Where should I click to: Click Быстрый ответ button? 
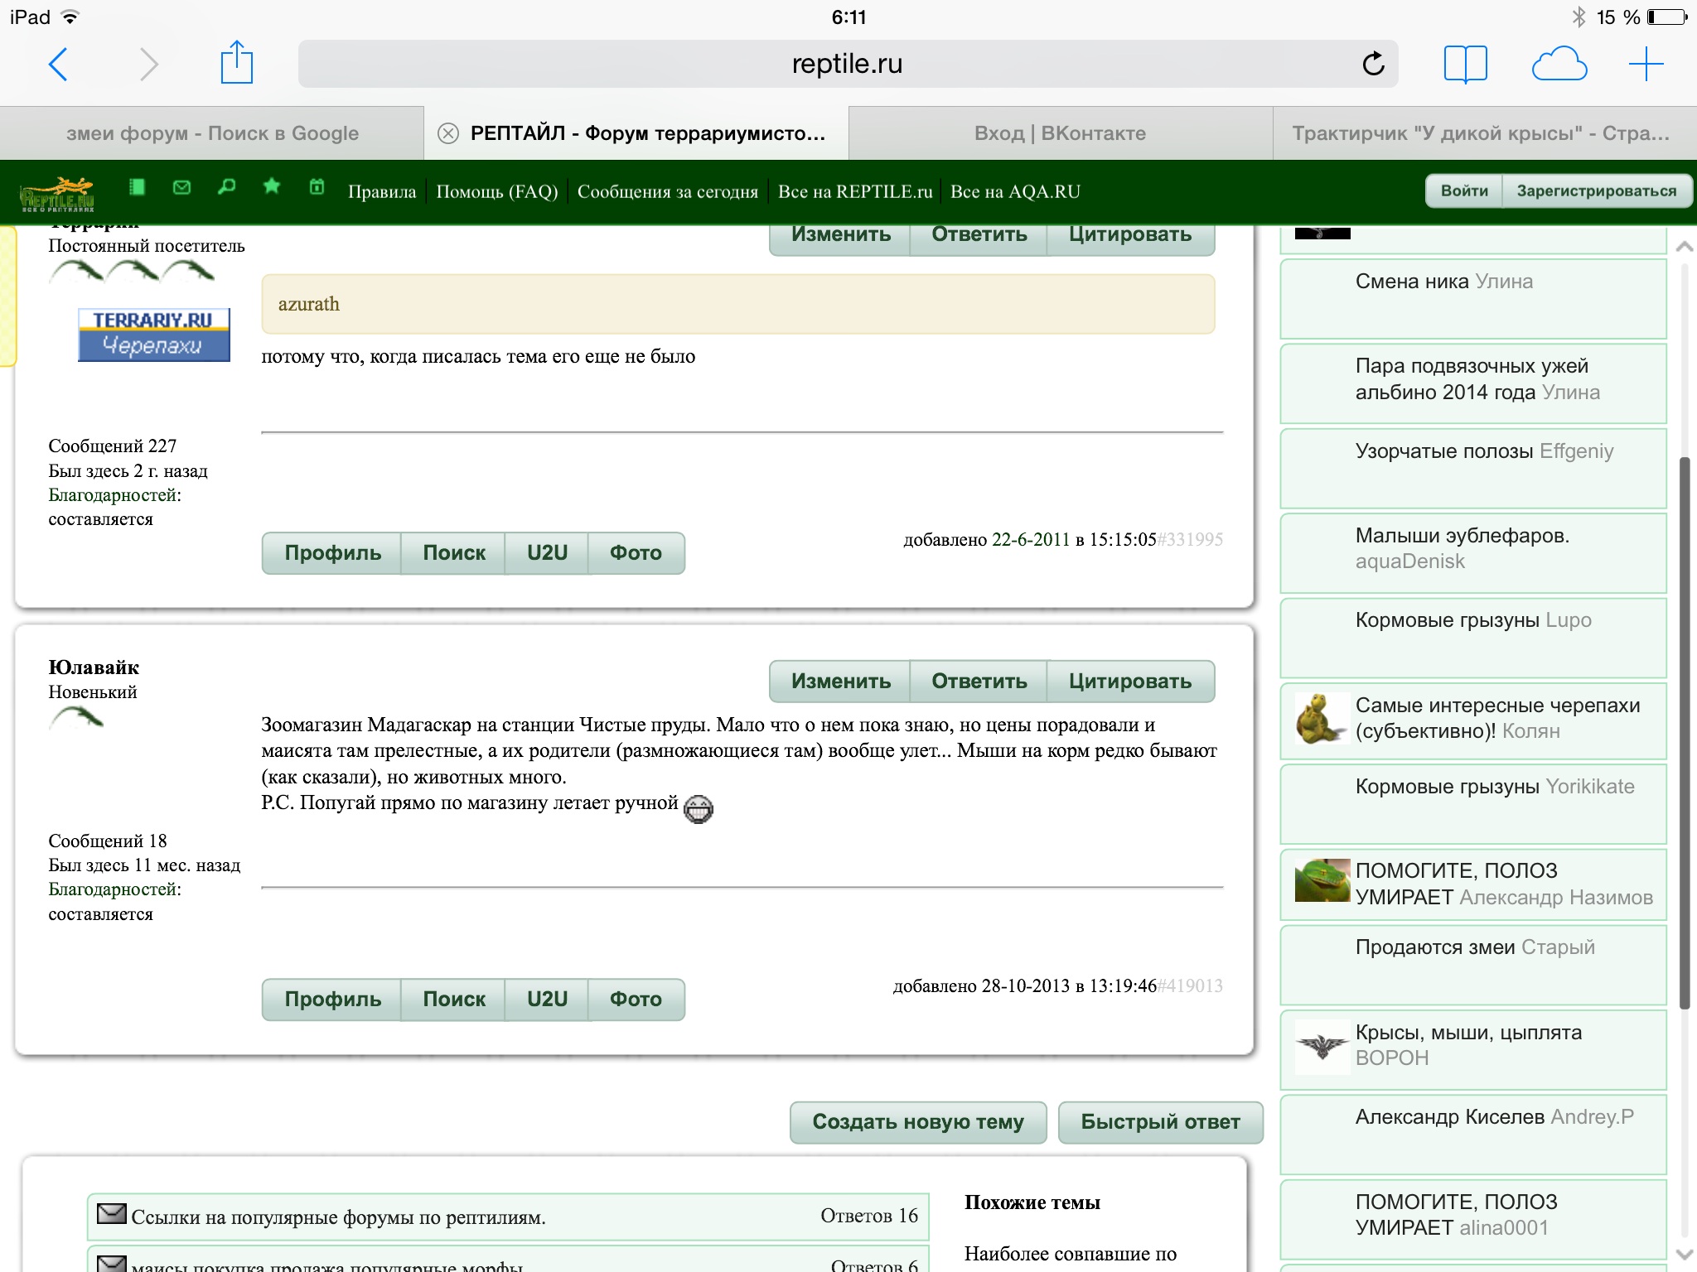[x=1160, y=1122]
